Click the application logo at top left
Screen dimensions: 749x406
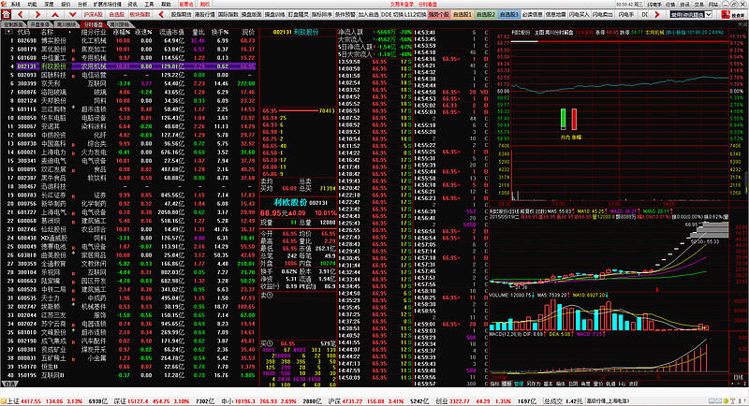[5, 4]
